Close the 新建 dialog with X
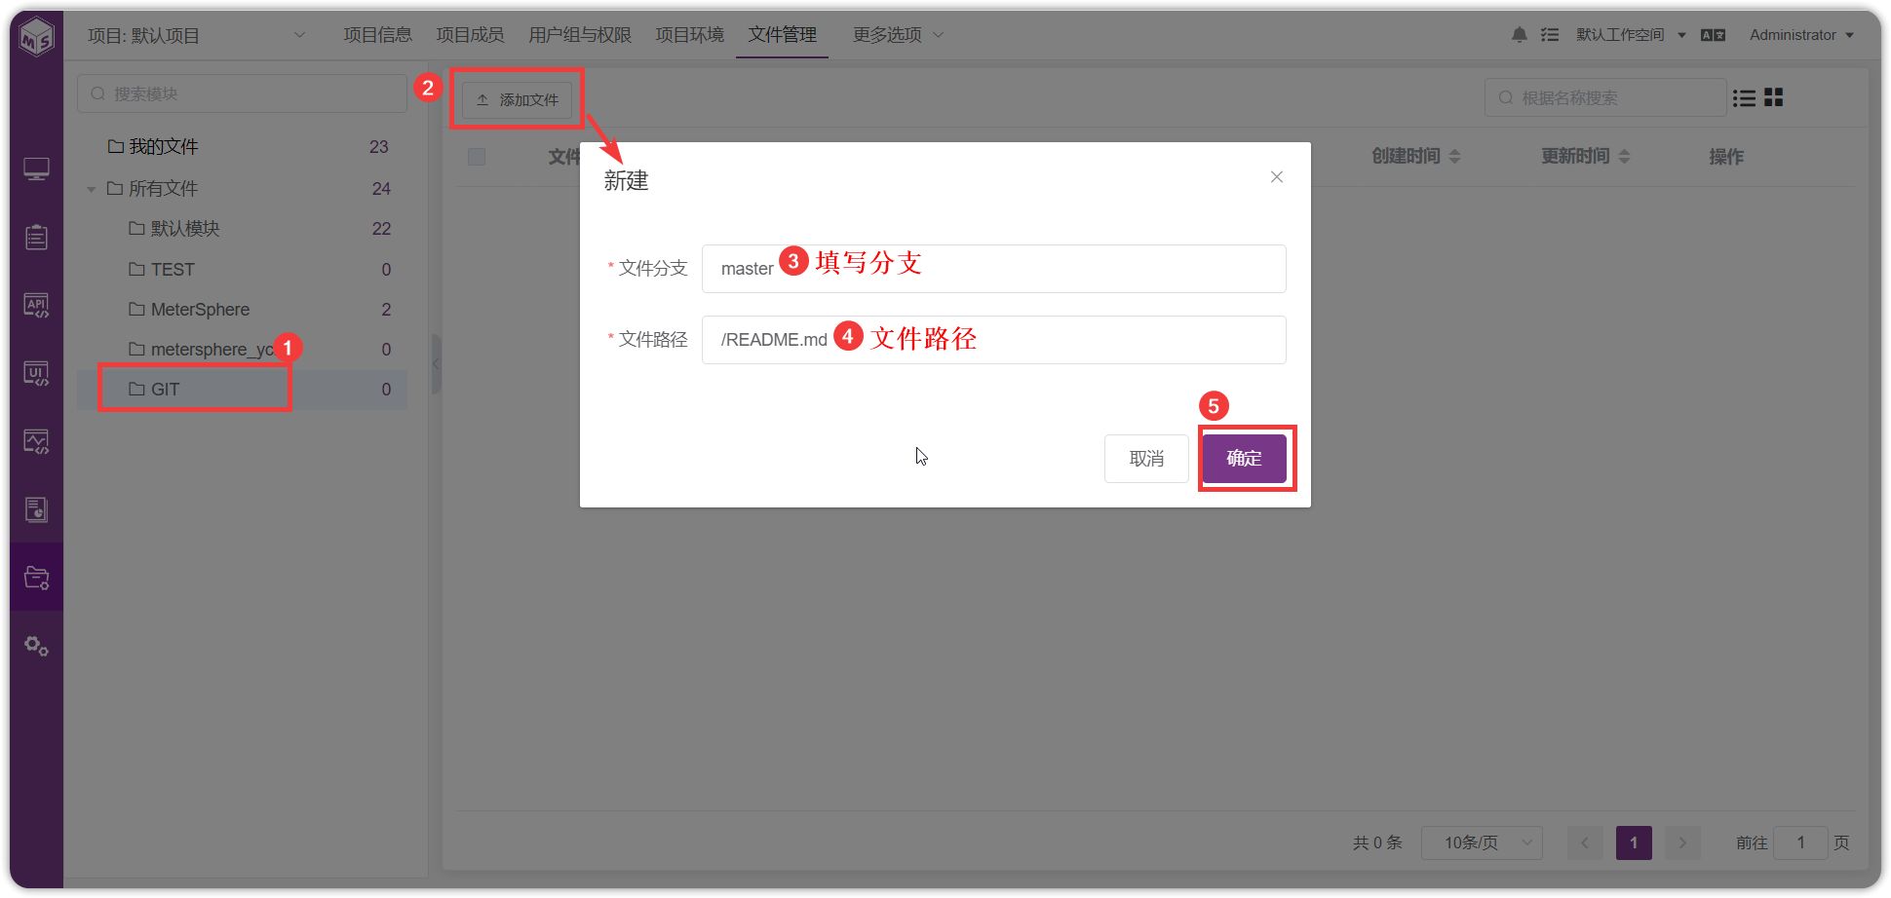Screen dimensions: 1891x898 pyautogui.click(x=1277, y=176)
